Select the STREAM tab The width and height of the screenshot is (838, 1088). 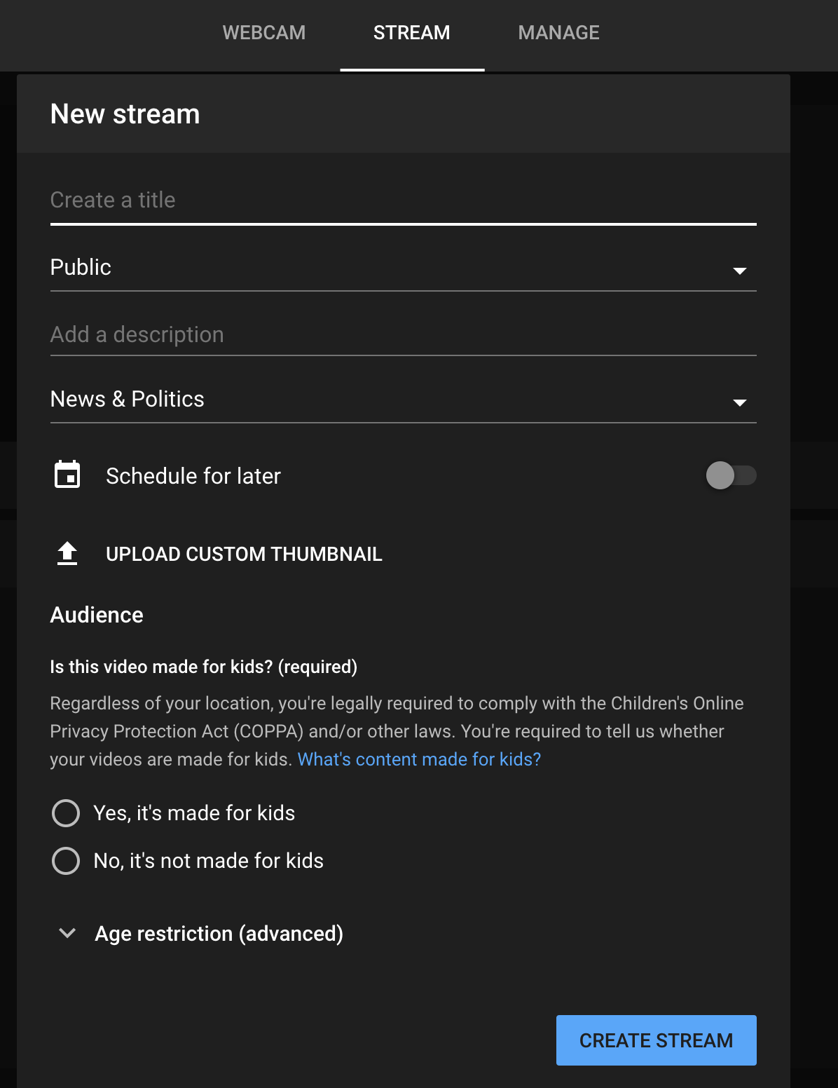pyautogui.click(x=412, y=33)
